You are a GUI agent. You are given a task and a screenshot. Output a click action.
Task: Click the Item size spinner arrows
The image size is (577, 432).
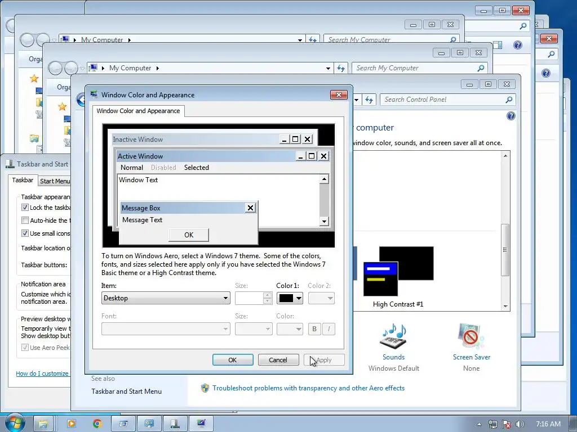pyautogui.click(x=268, y=298)
